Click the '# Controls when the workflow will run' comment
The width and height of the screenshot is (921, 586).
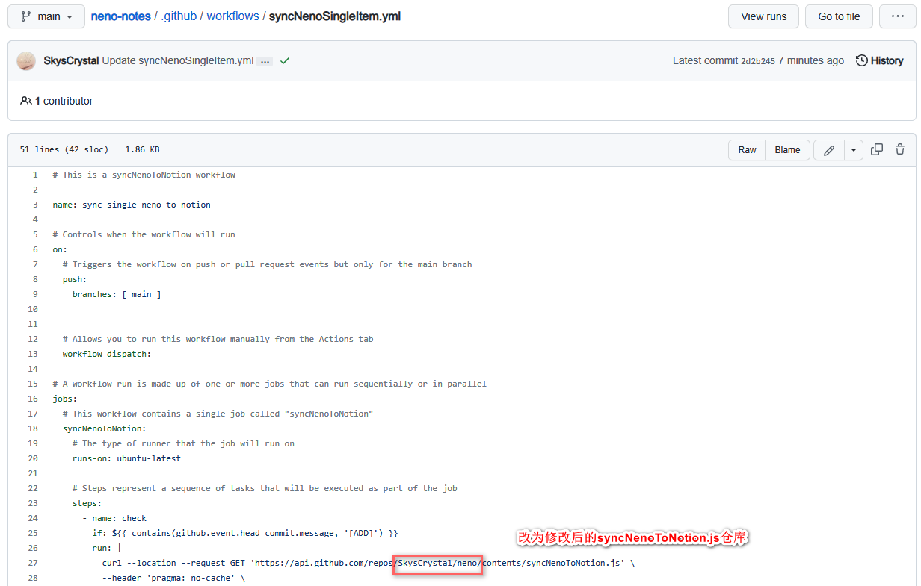point(144,234)
